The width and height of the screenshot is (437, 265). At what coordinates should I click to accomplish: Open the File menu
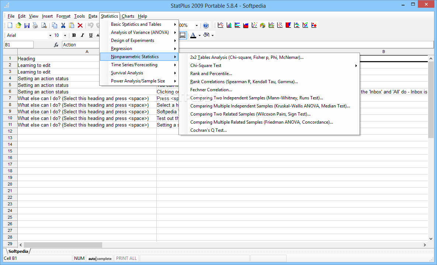(11, 16)
